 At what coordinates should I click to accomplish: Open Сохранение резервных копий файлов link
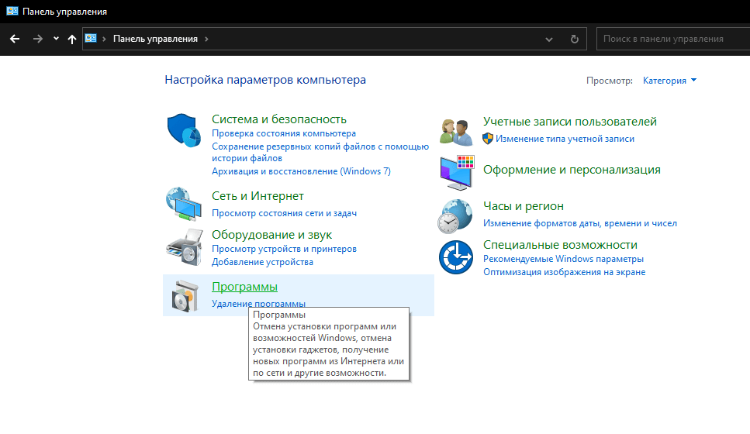click(320, 152)
